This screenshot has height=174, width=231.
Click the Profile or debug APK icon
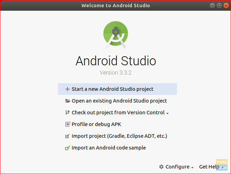pyautogui.click(x=68, y=124)
